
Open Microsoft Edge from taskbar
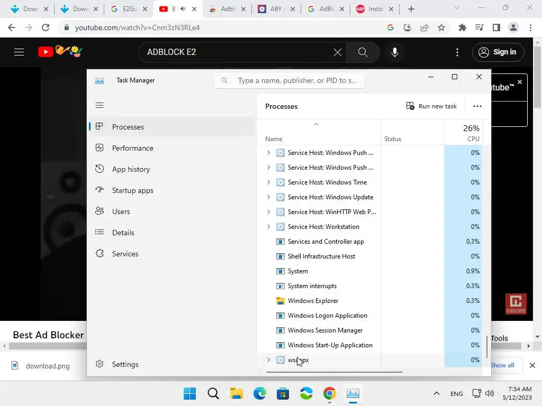pos(259,393)
